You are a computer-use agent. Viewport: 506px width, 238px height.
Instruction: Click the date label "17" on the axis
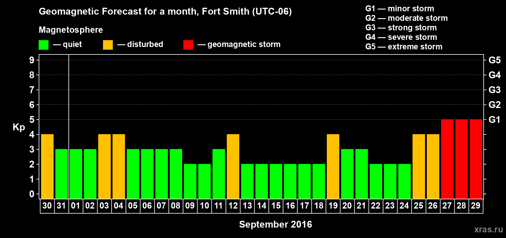point(304,206)
